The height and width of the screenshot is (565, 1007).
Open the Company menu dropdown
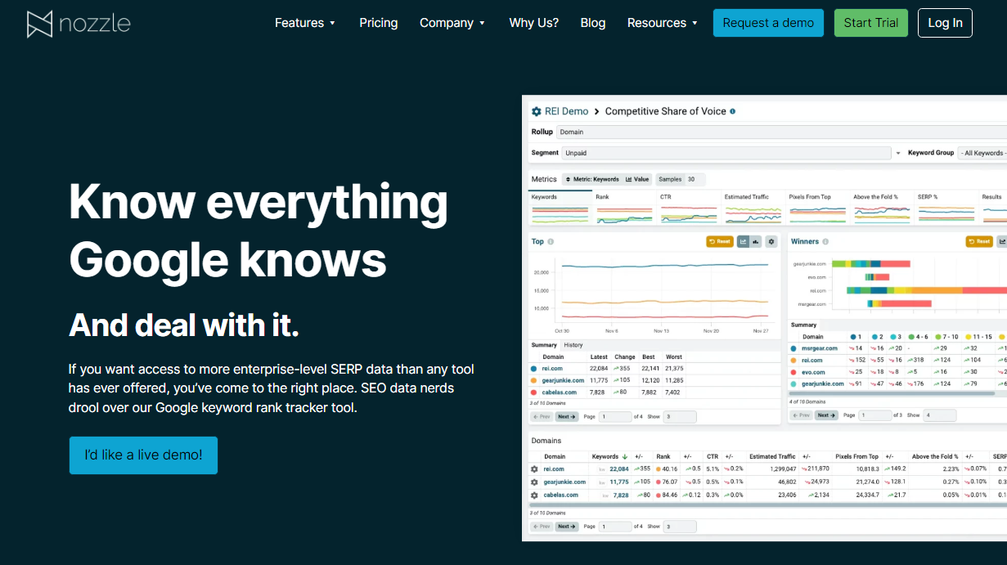click(x=452, y=23)
